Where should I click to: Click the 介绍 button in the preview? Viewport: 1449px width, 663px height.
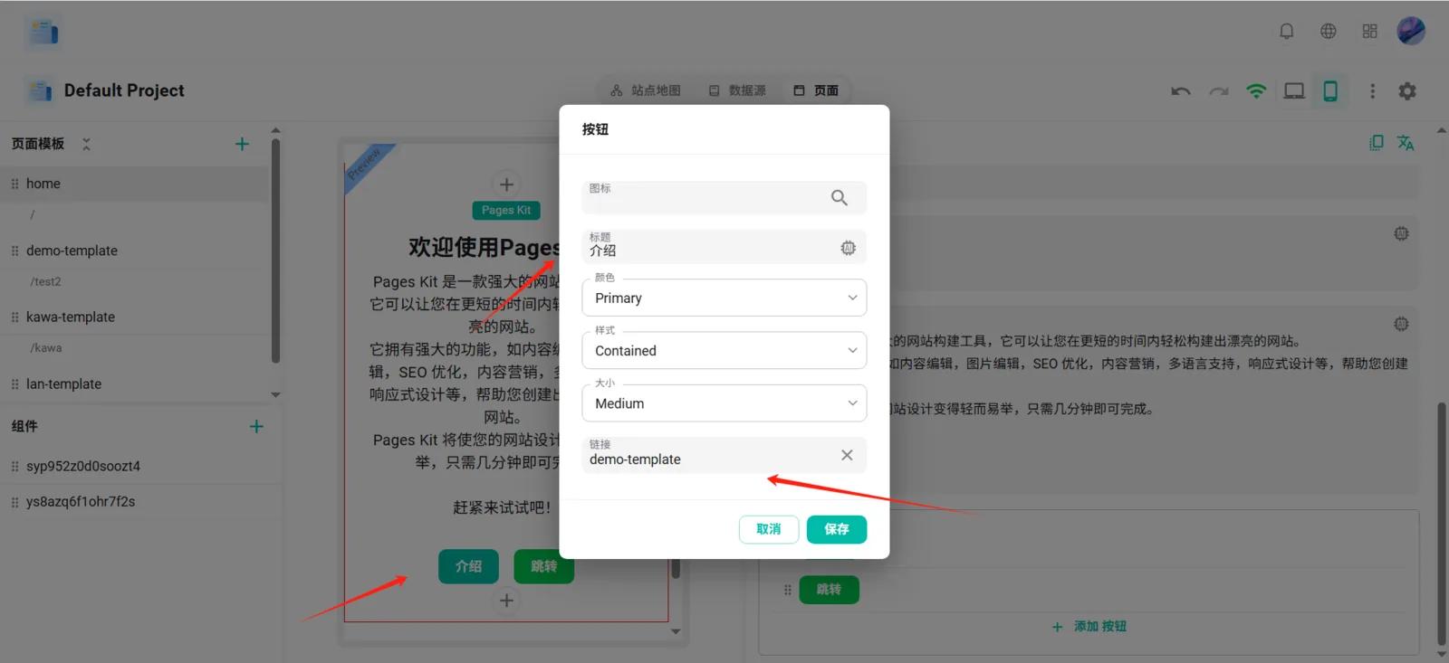pyautogui.click(x=468, y=566)
